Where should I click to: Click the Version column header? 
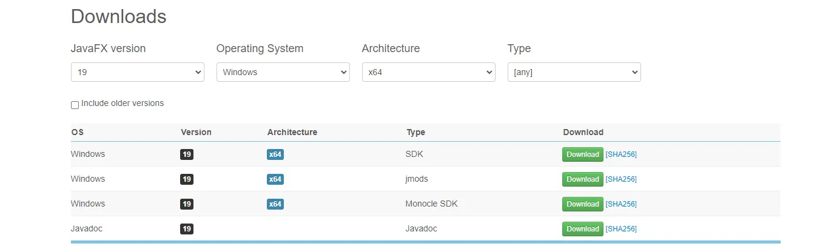point(196,132)
